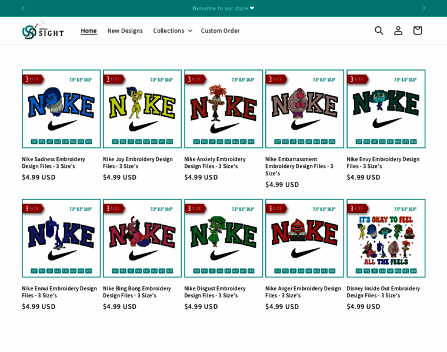Click Nike Bing Bong Embroidery link
The height and width of the screenshot is (352, 447).
pos(137,292)
